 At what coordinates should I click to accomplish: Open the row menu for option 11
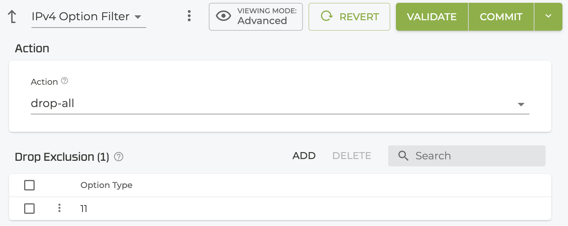[59, 208]
